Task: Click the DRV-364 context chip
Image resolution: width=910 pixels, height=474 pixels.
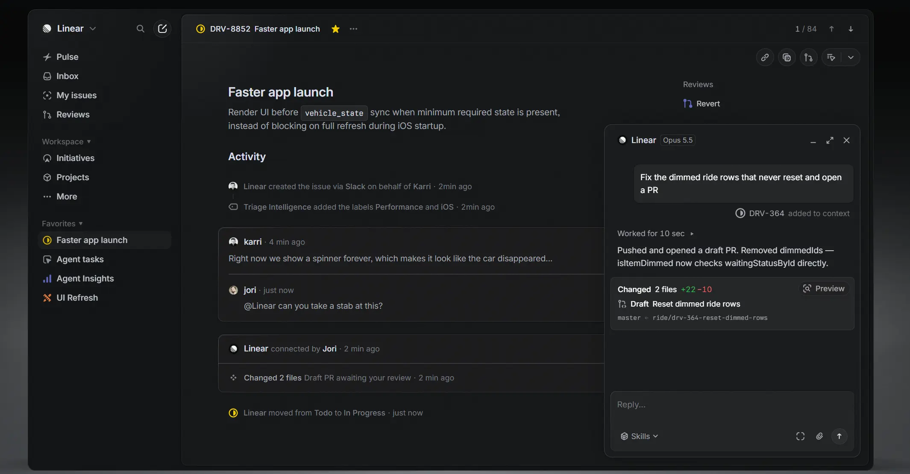Action: pyautogui.click(x=760, y=213)
